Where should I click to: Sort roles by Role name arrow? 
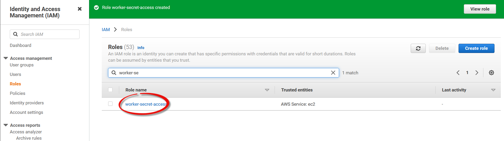pyautogui.click(x=267, y=90)
